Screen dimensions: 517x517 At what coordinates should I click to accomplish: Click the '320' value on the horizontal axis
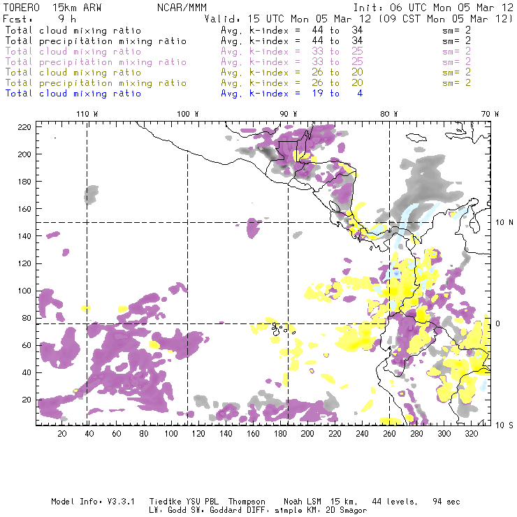point(471,434)
